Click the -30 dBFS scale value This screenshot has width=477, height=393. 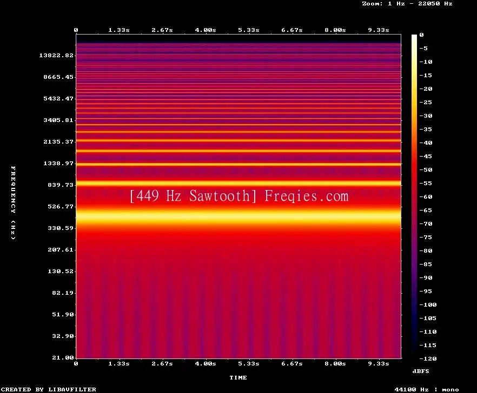pos(426,116)
